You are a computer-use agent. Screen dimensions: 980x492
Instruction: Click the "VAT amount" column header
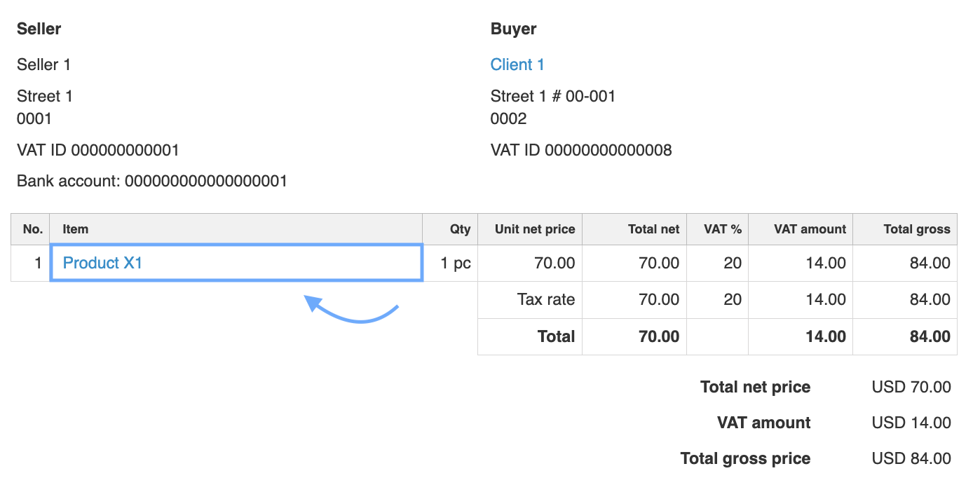[x=810, y=229]
